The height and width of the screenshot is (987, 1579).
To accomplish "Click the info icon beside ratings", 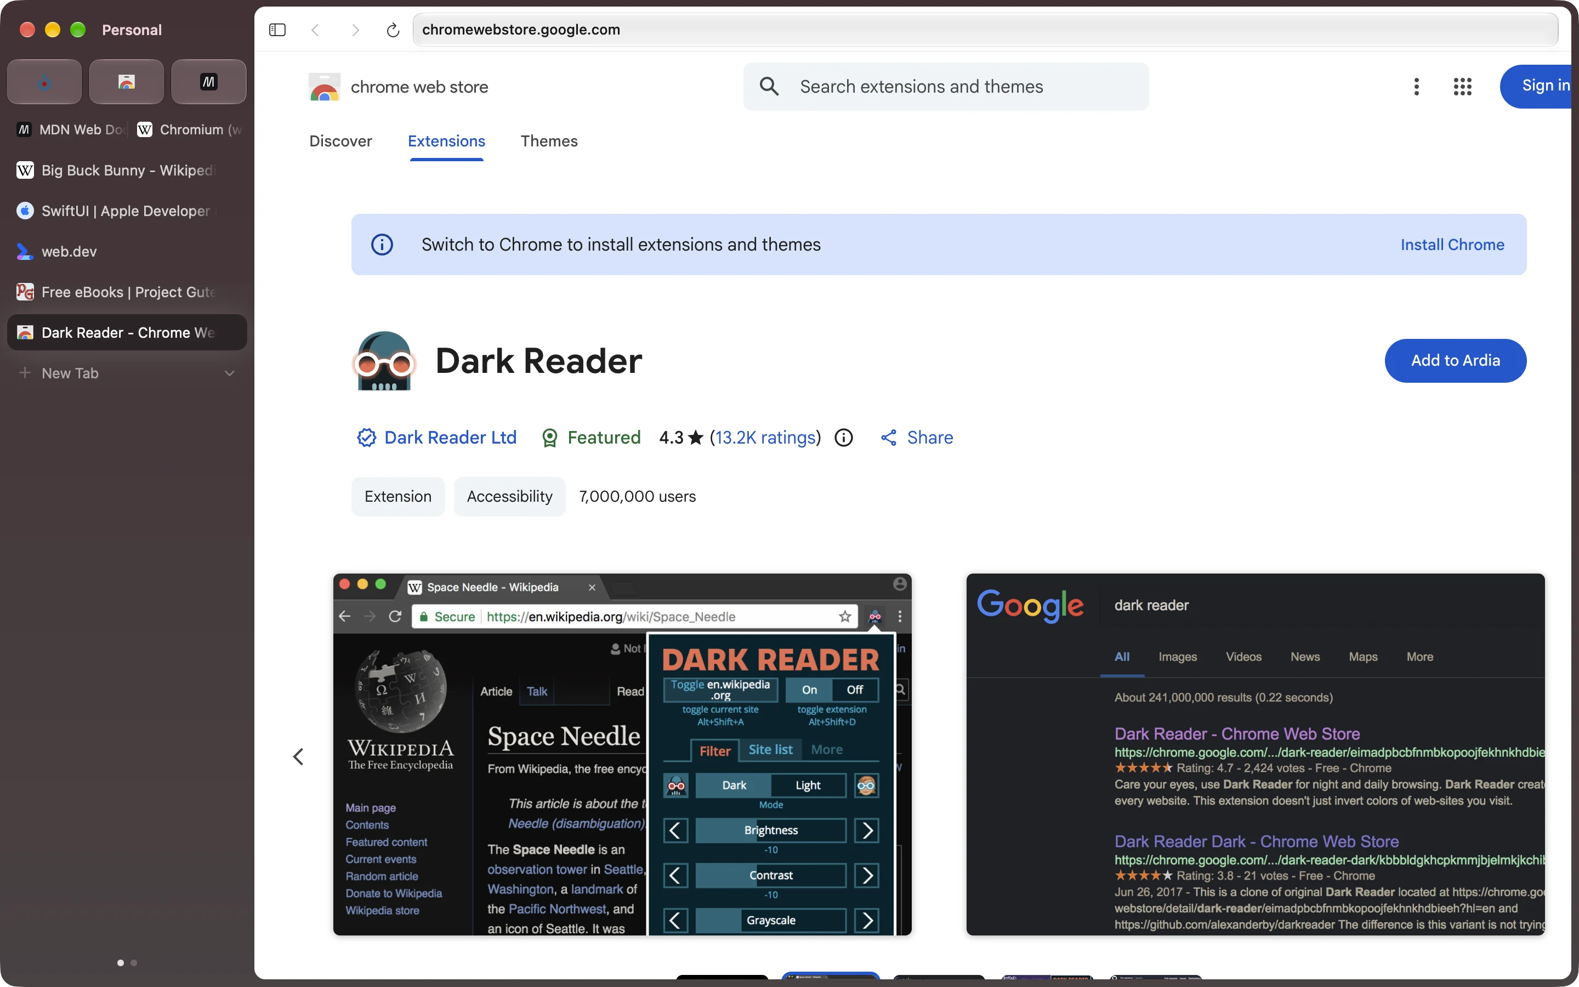I will 844,438.
